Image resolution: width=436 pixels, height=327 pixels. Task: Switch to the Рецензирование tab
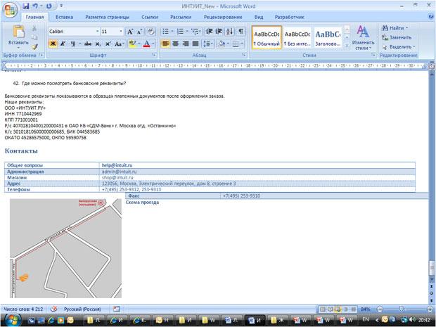[223, 17]
